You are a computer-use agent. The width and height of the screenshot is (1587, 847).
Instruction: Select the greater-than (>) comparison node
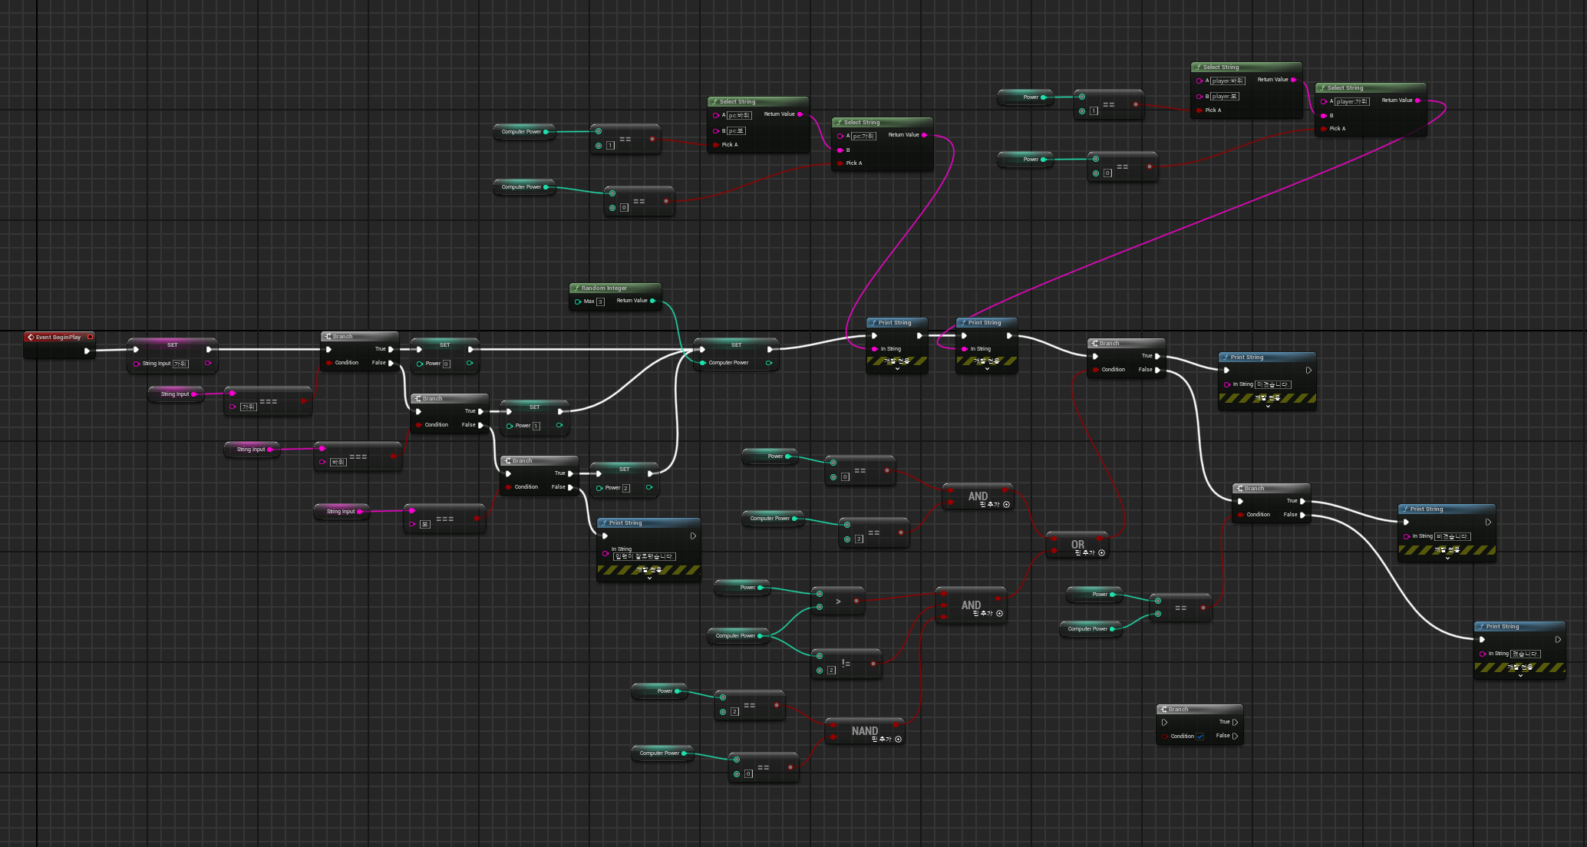tap(838, 601)
